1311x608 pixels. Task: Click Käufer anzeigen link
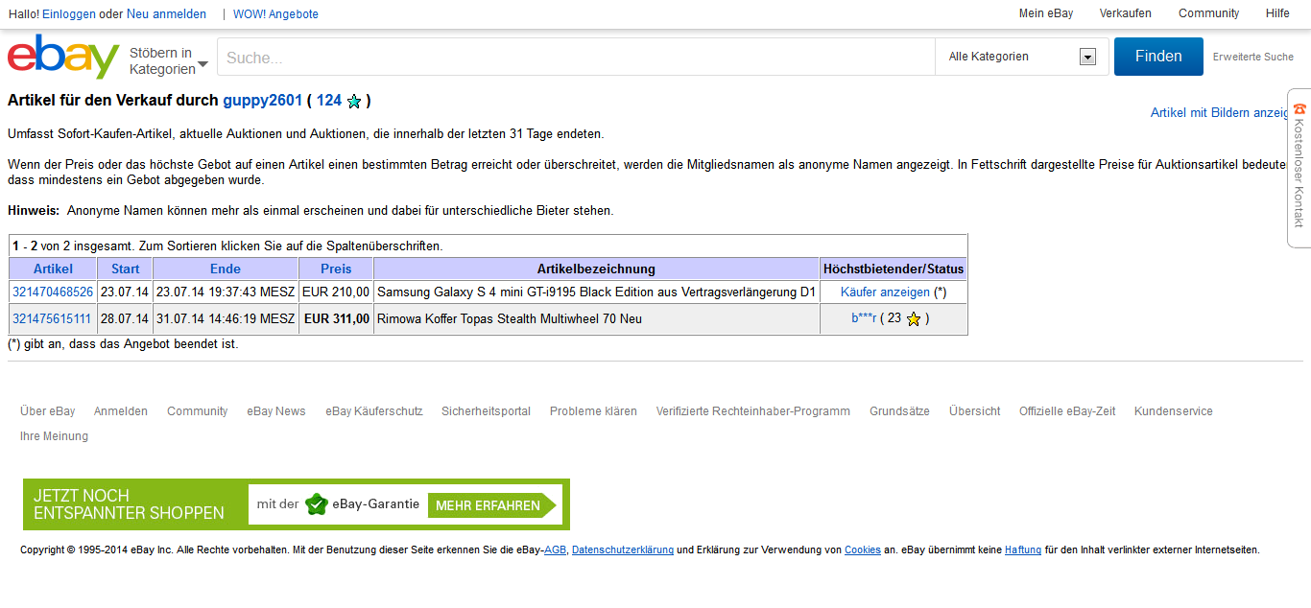point(885,292)
